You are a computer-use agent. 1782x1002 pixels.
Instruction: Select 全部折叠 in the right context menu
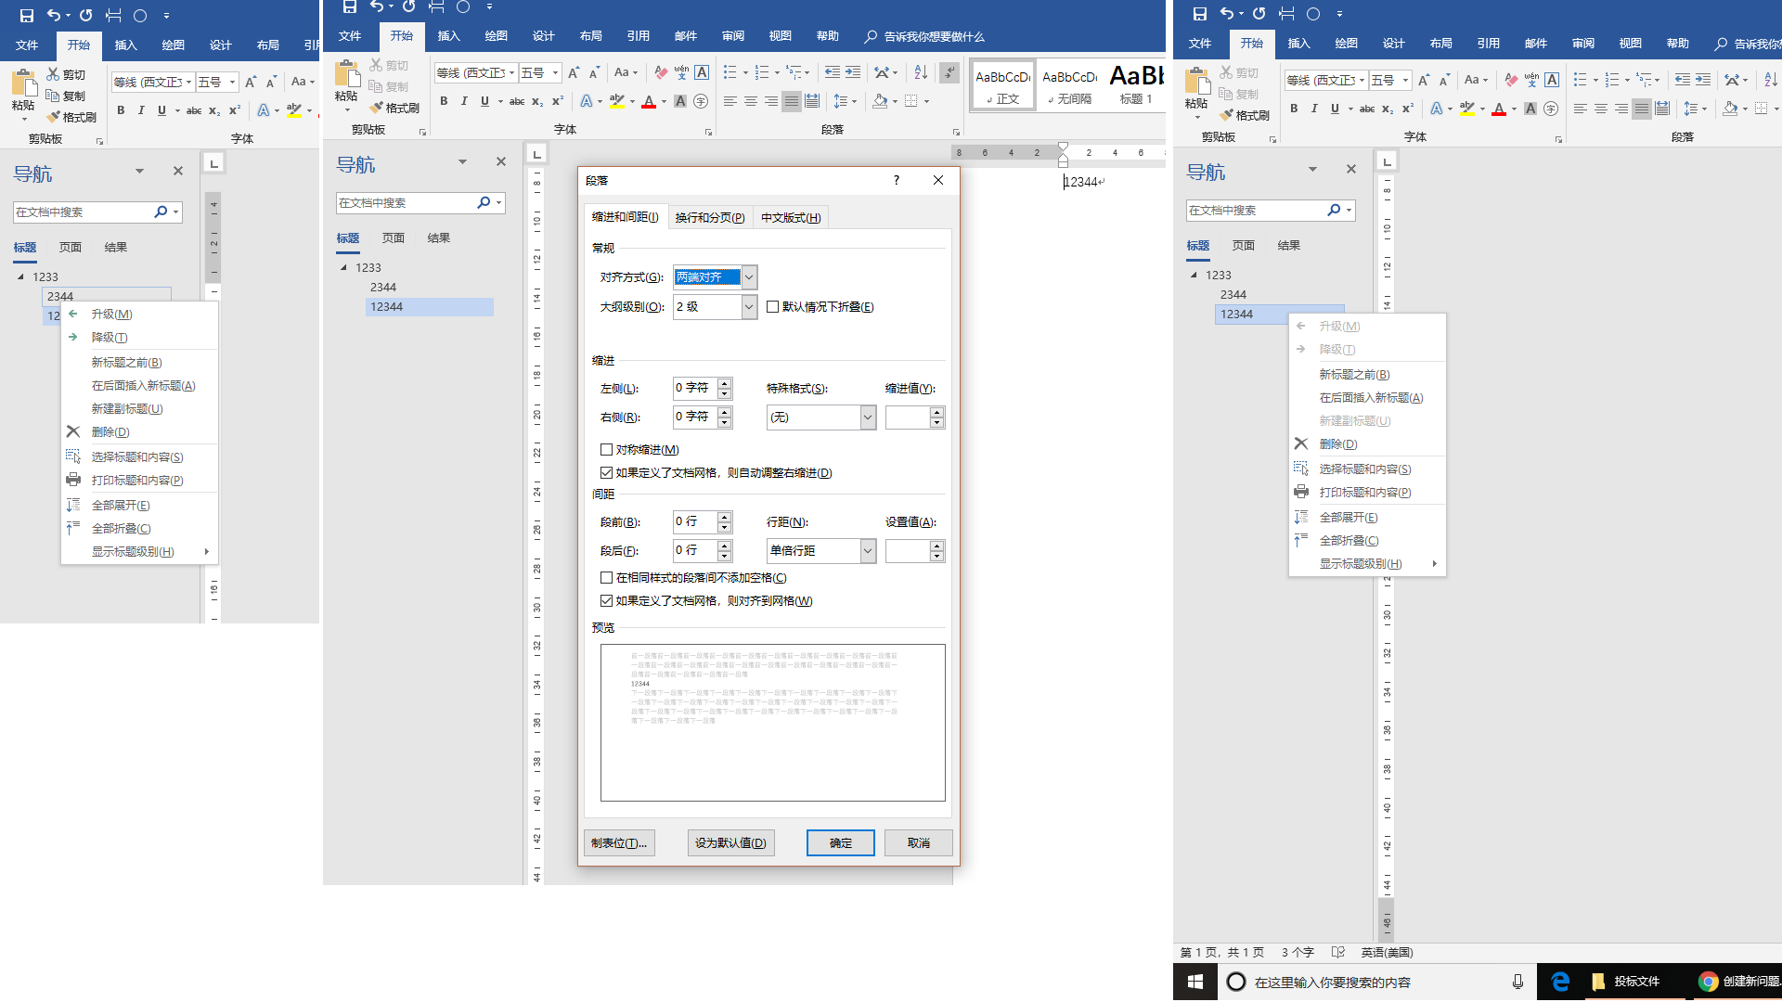click(x=1349, y=541)
